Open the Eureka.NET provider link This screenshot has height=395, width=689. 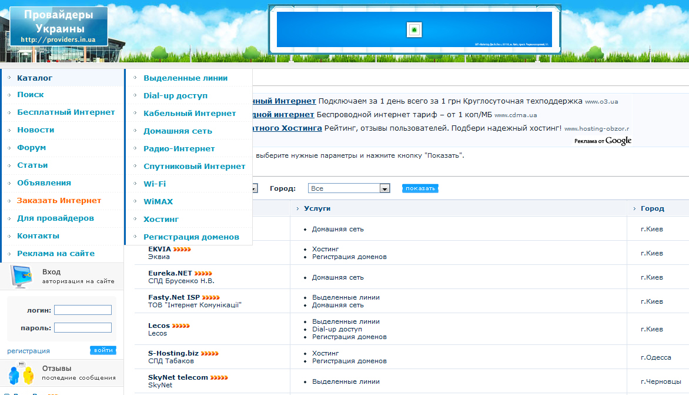pyautogui.click(x=170, y=273)
